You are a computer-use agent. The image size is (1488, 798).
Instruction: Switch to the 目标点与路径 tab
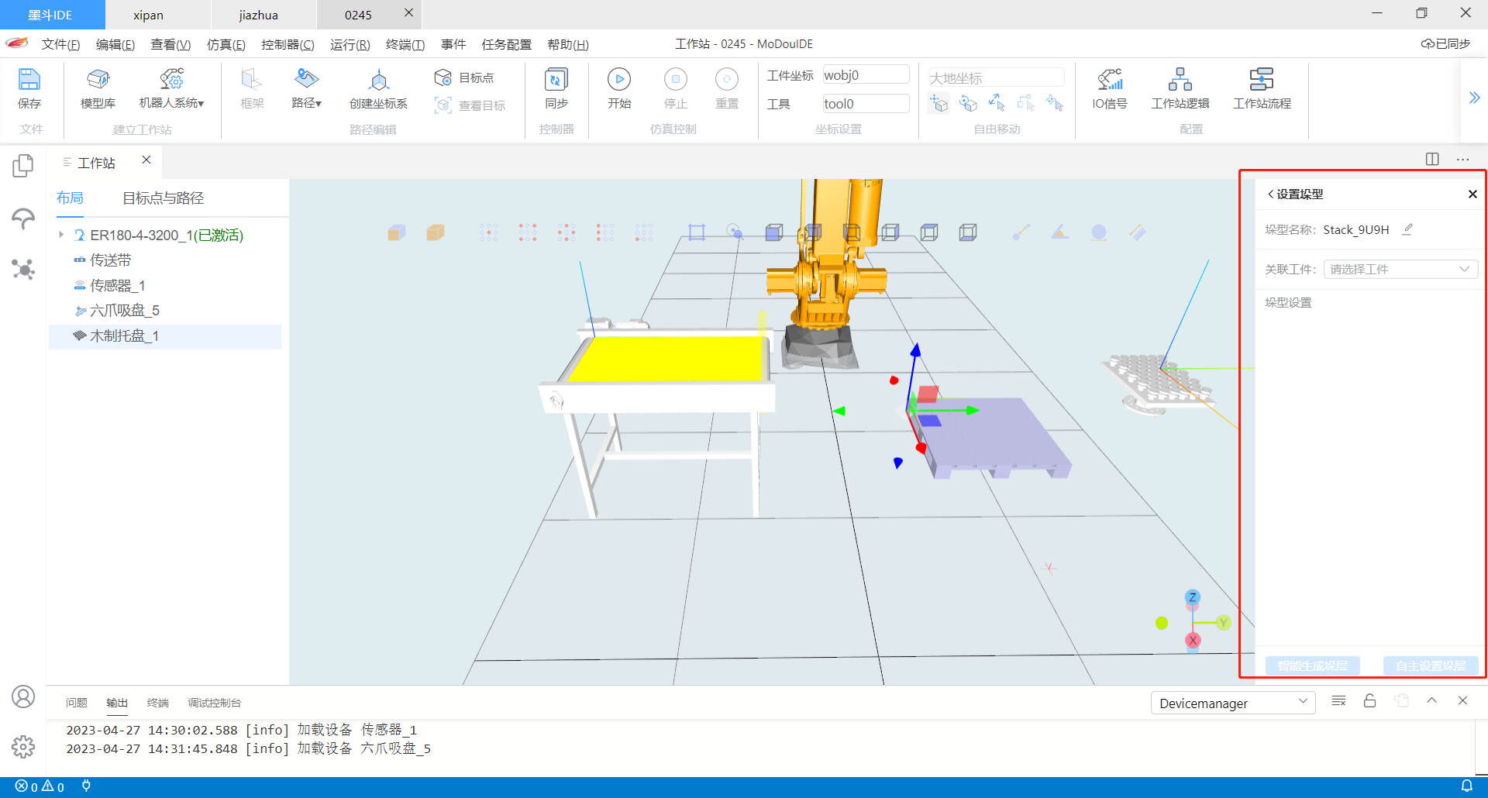click(x=163, y=198)
